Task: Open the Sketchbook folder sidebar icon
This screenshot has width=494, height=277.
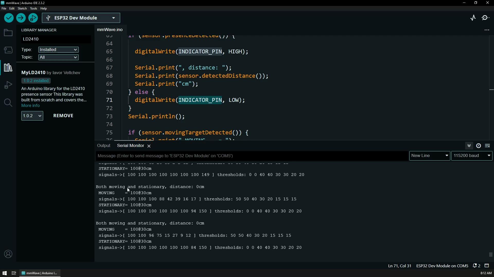Action: (8, 33)
